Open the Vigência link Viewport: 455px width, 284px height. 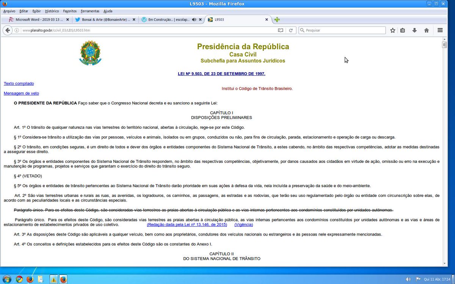tap(243, 225)
